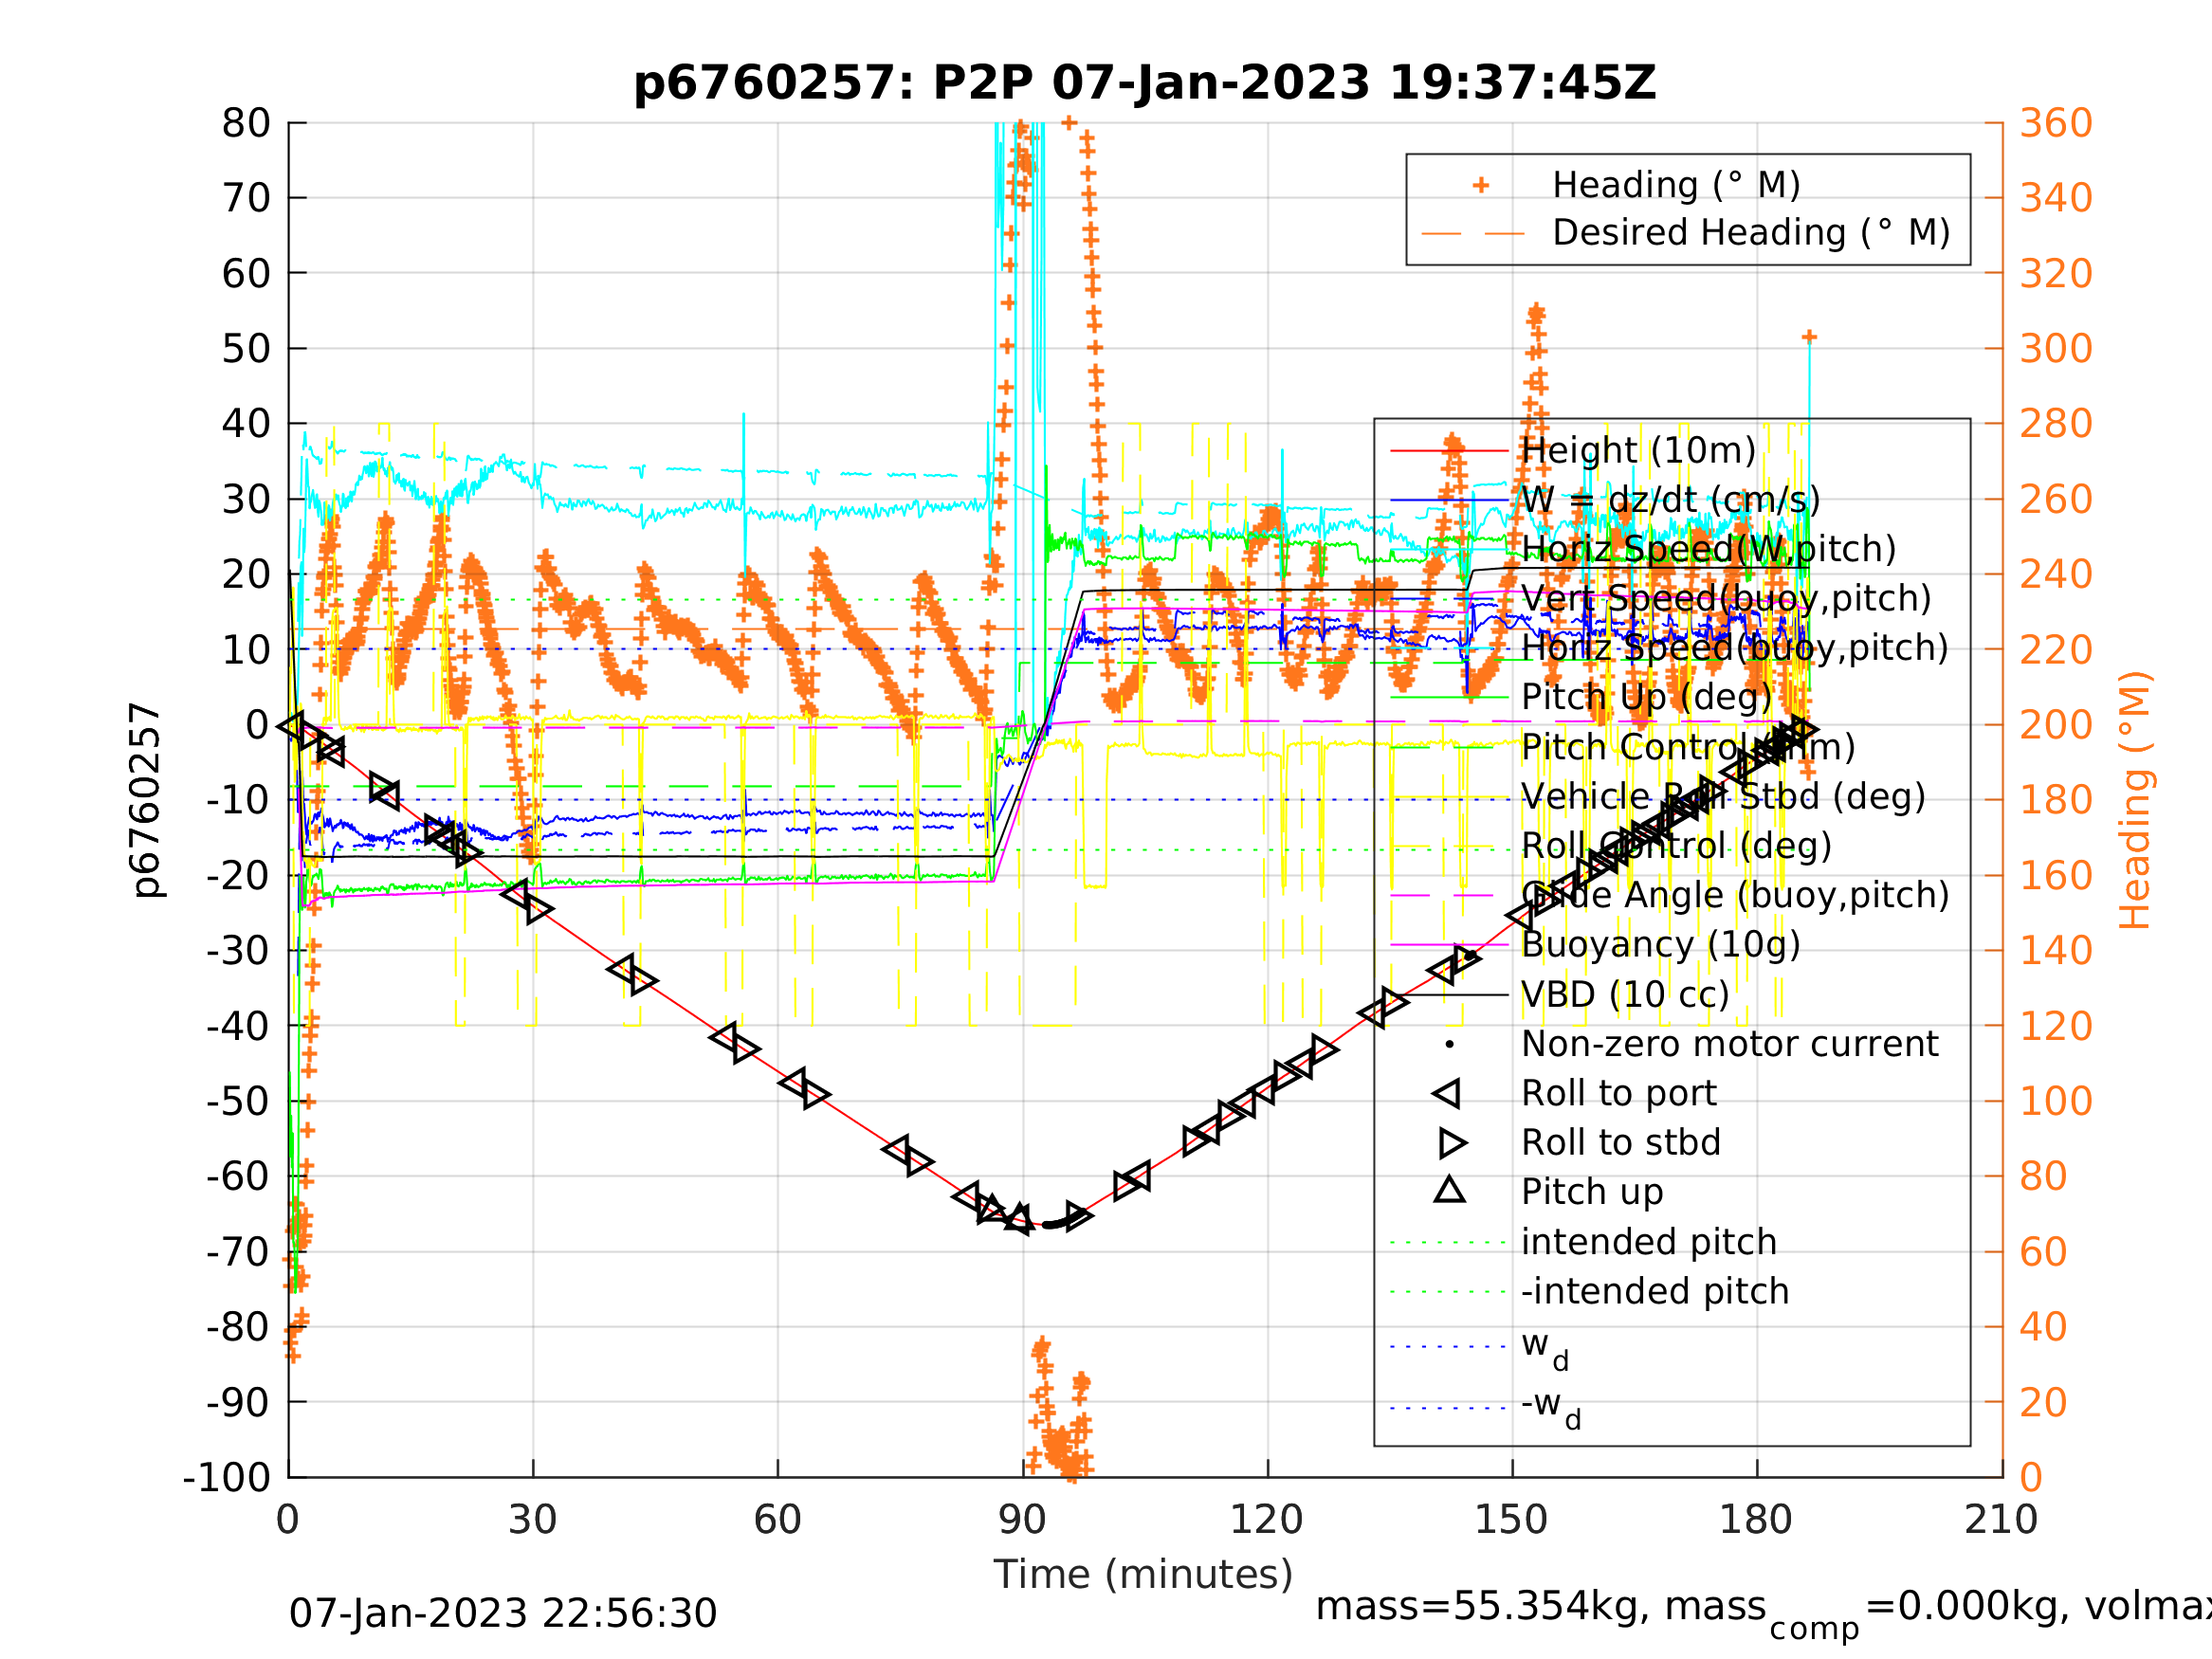Click the Pitch Control (mm) legend label
Image resolution: width=2212 pixels, height=1659 pixels.
(1688, 747)
